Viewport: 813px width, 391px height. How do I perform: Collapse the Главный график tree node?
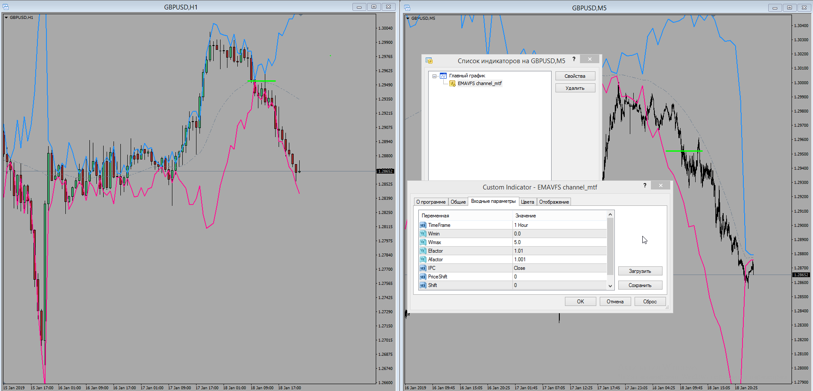click(434, 76)
